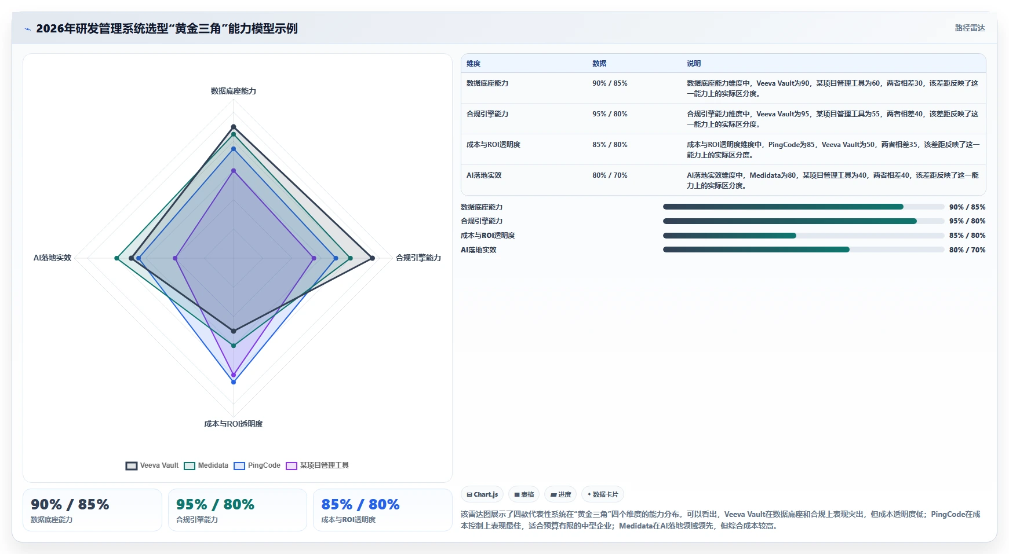This screenshot has width=1009, height=554.
Task: Click the small icon before the 2026 title
Action: click(27, 29)
